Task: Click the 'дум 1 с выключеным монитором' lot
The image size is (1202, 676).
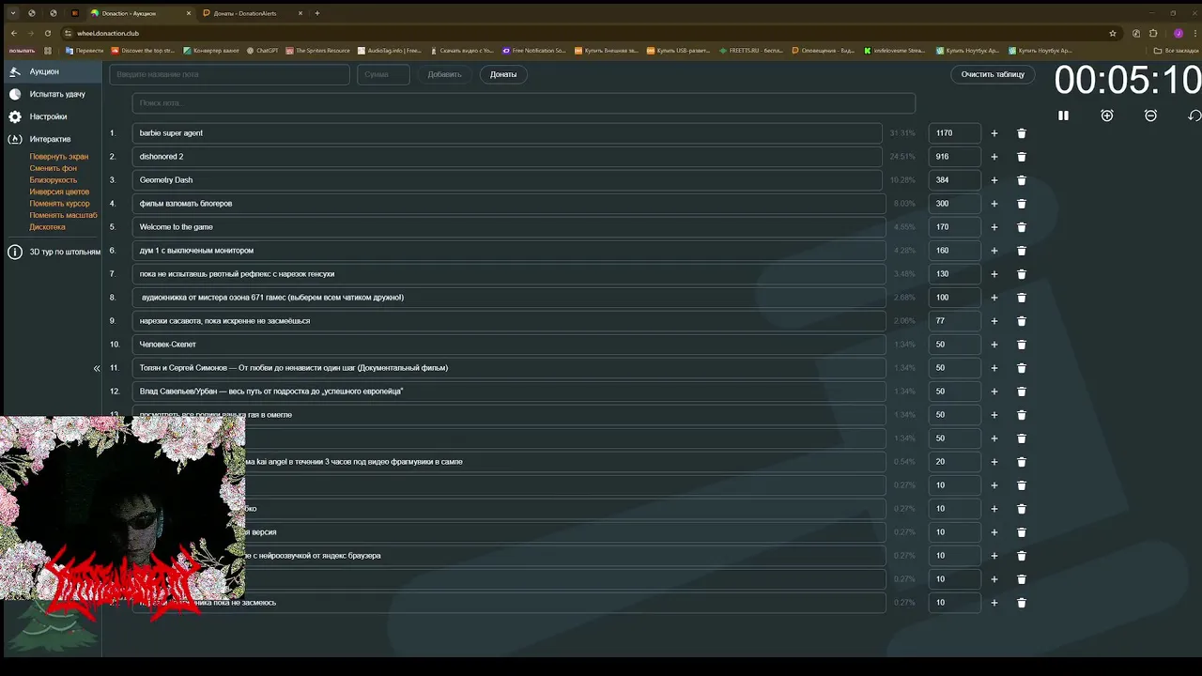Action: coord(509,251)
